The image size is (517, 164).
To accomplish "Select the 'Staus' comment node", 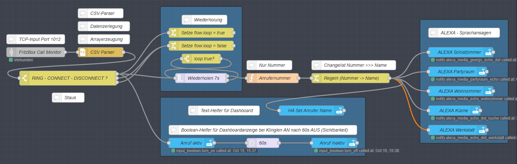I will point(70,98).
